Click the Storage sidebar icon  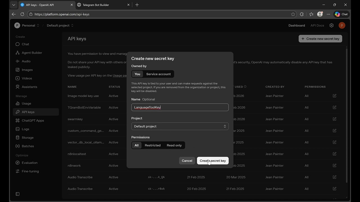pyautogui.click(x=17, y=137)
